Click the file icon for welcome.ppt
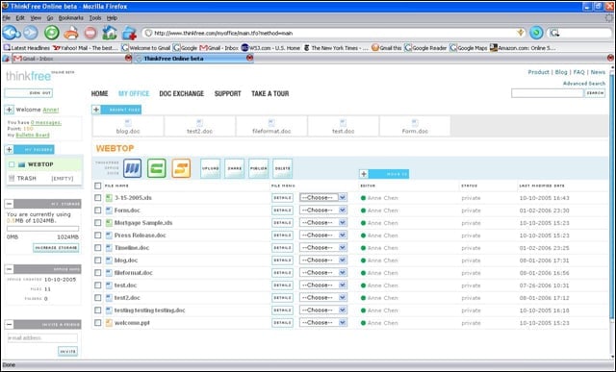616x372 pixels. (109, 323)
